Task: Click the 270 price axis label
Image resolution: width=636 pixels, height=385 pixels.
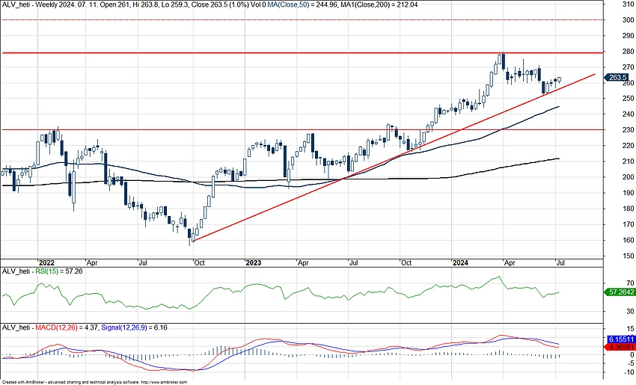Action: 628,67
